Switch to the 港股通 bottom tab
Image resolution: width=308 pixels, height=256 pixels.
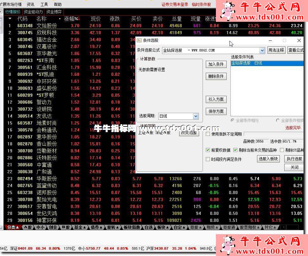tap(229, 227)
